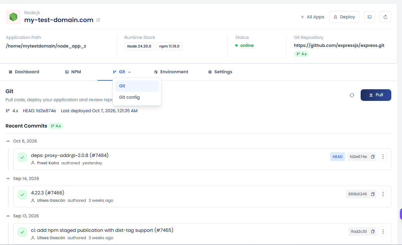Open more options for proxy-addr commit
The height and width of the screenshot is (245, 402).
383,157
